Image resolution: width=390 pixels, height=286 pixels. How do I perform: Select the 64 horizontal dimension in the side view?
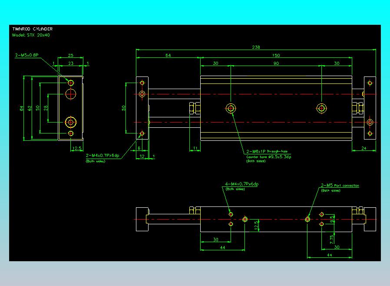[x=168, y=55]
